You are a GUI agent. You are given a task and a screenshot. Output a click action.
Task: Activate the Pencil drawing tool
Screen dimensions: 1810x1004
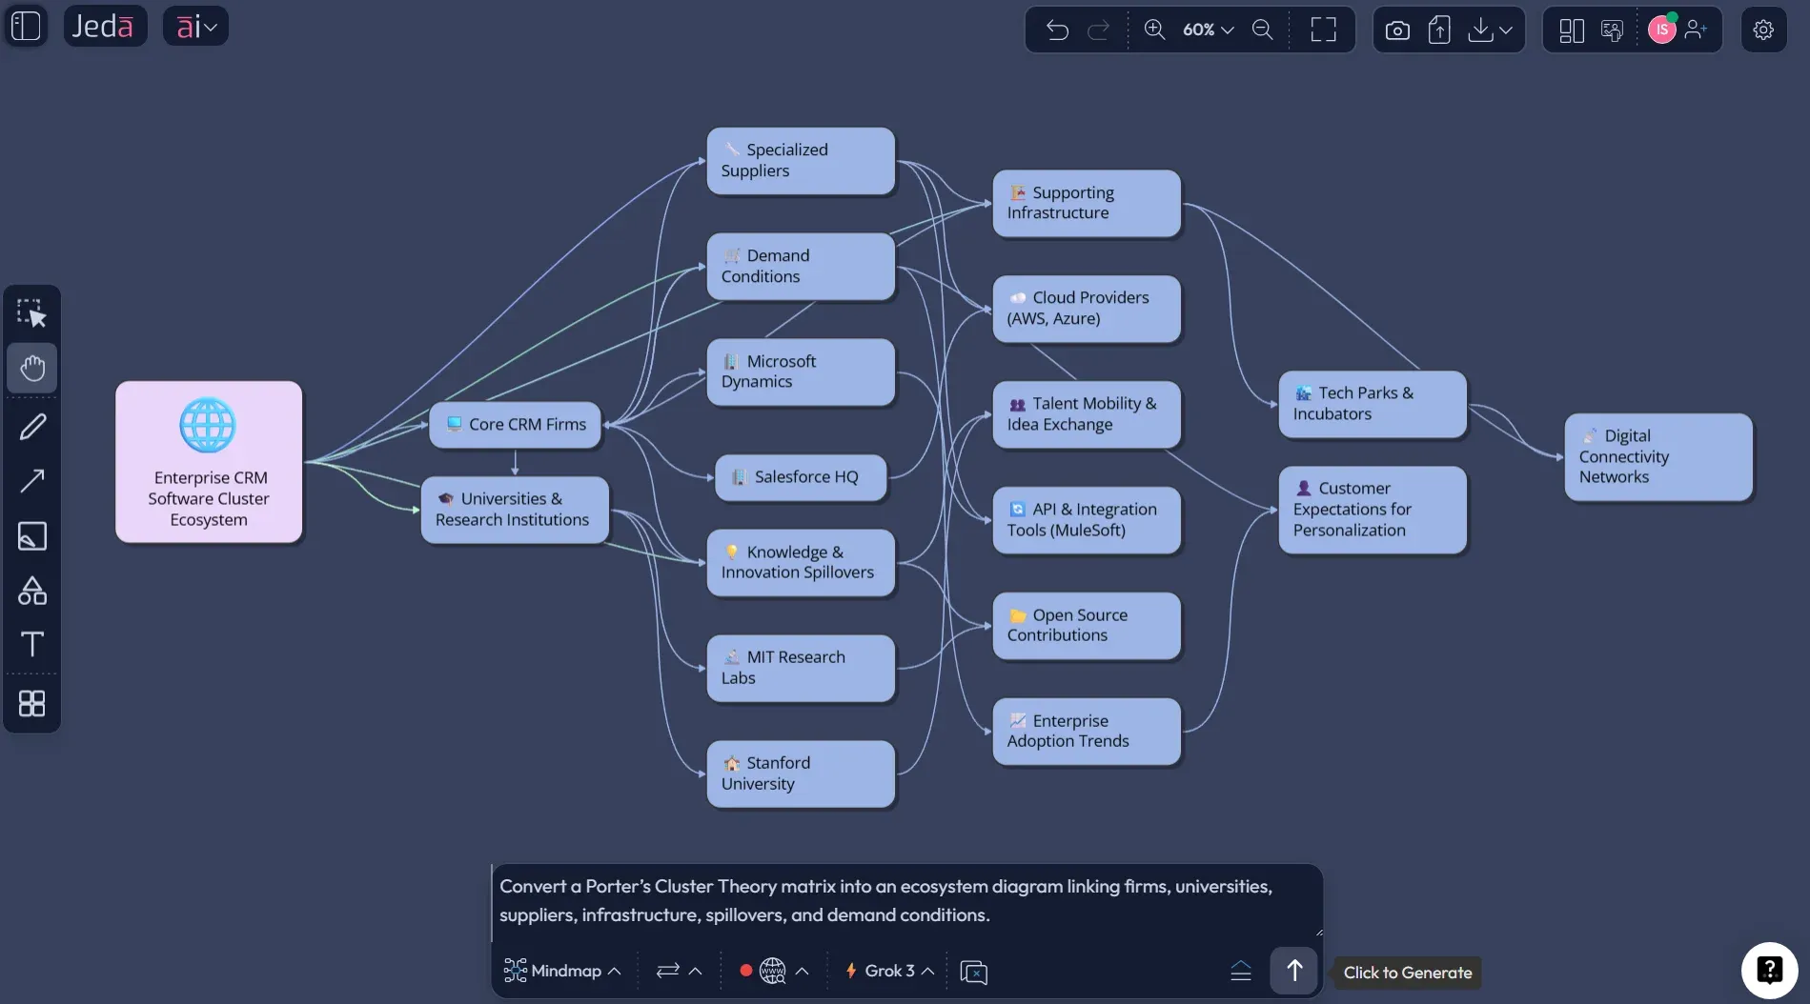[31, 426]
